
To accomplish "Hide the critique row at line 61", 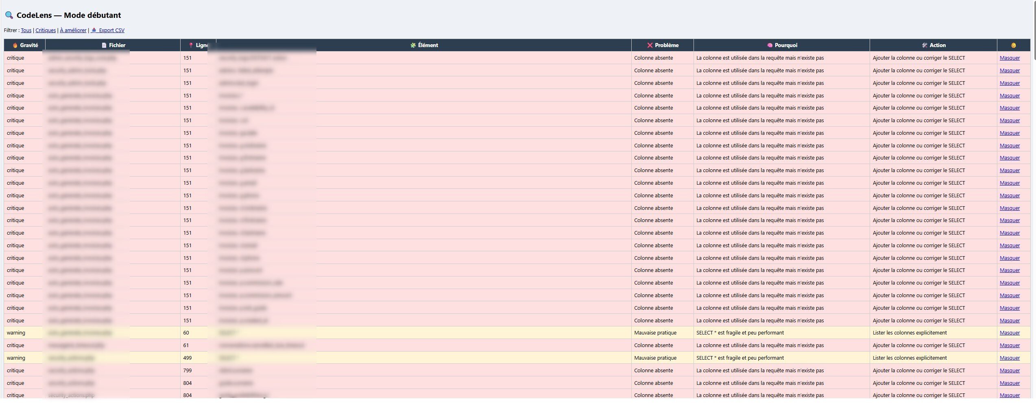I will point(1010,345).
